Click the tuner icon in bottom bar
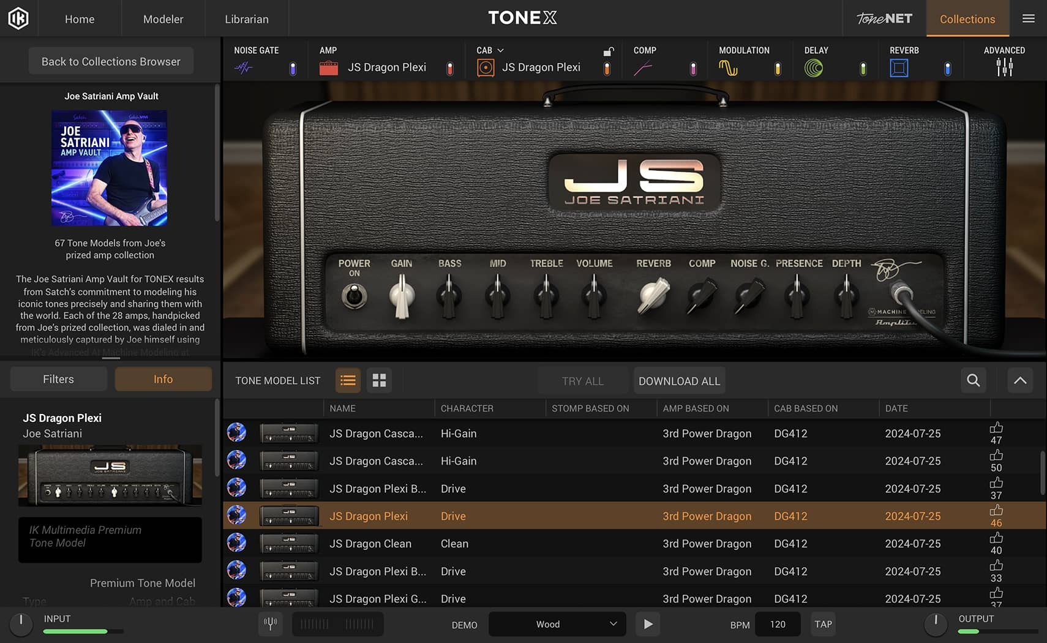 tap(270, 623)
